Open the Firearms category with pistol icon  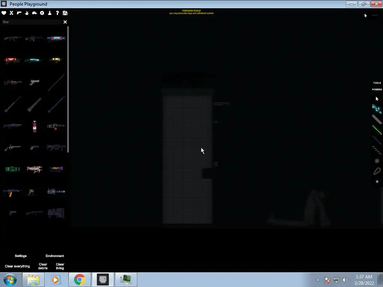click(x=19, y=13)
